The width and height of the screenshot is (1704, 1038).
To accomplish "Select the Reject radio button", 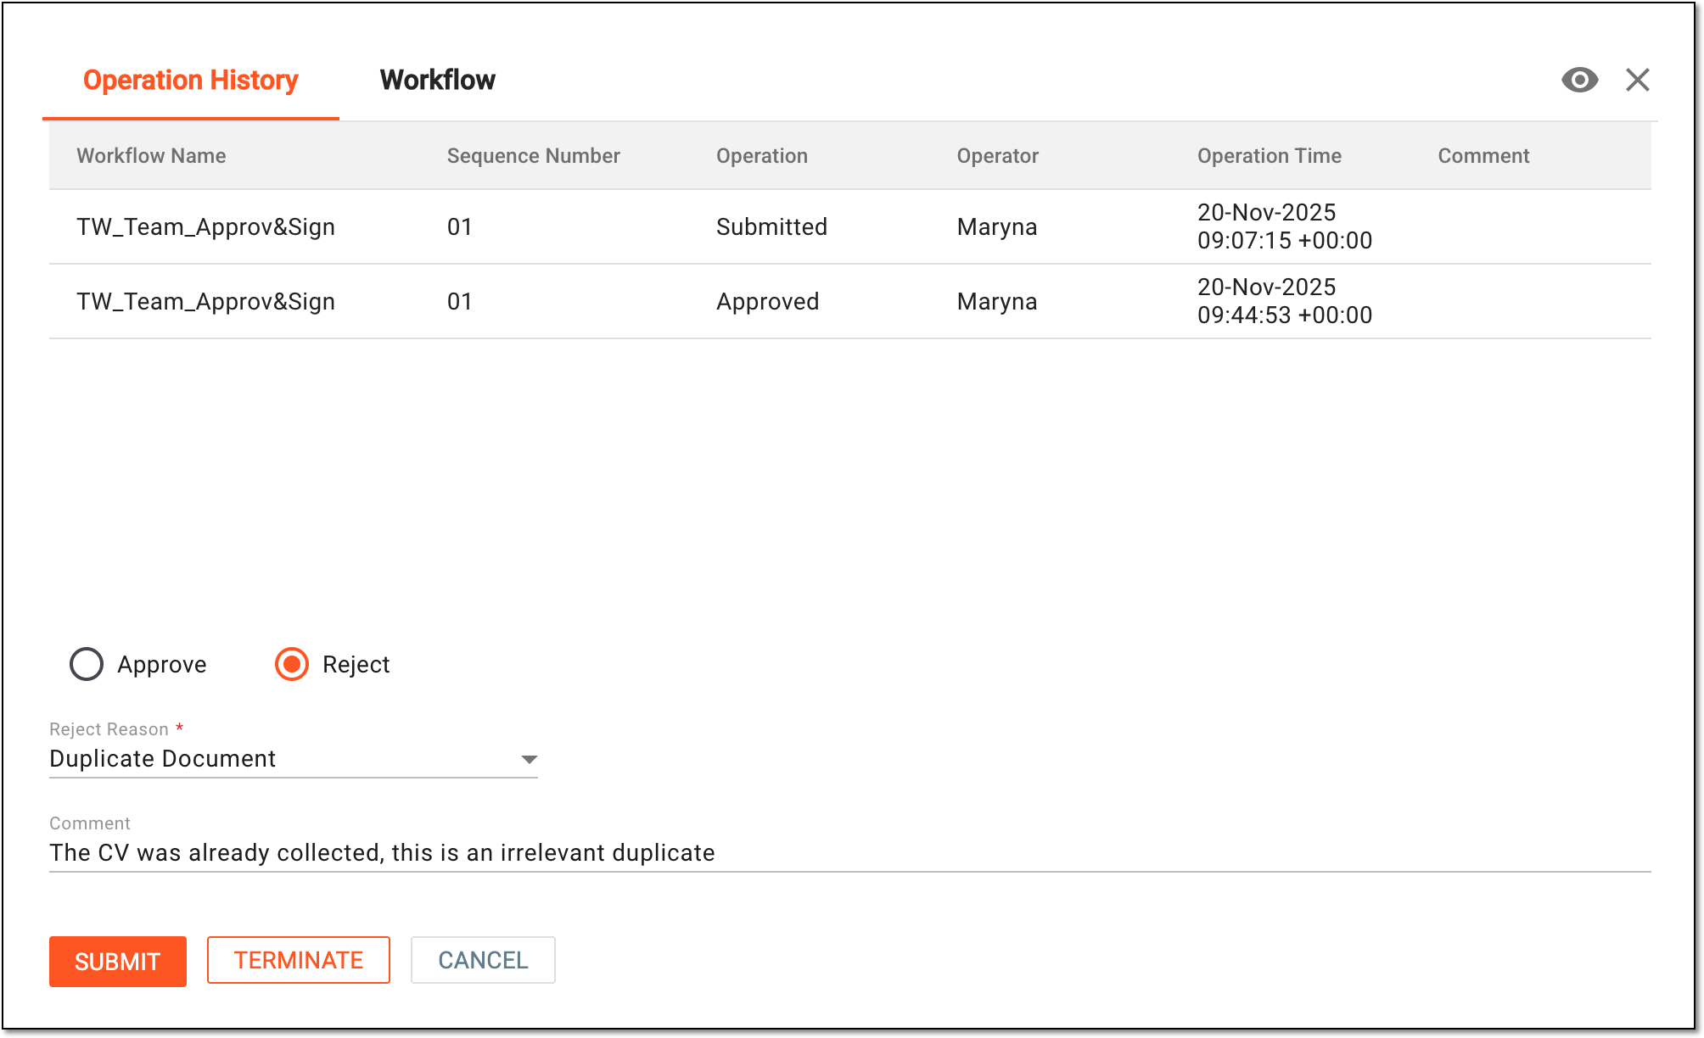I will point(292,664).
